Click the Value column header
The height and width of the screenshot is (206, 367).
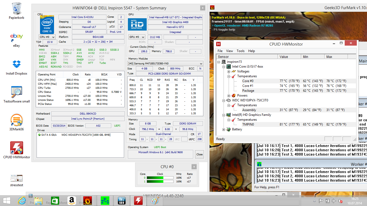click(289, 57)
